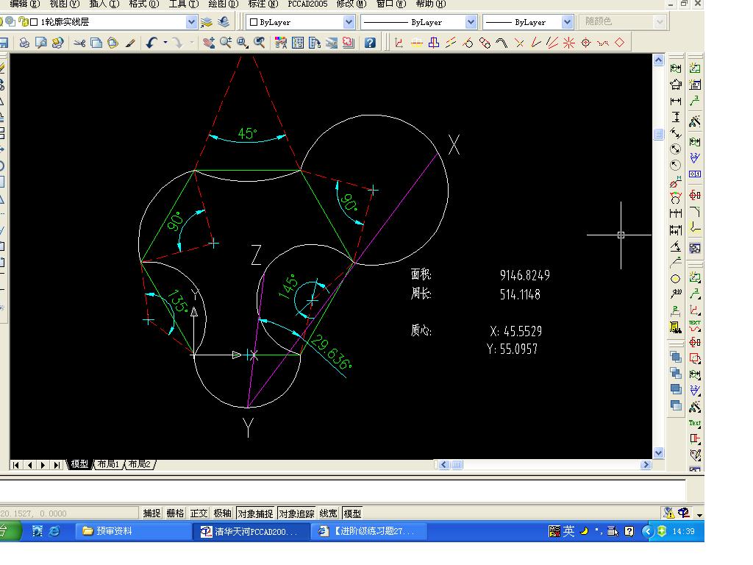Click the Angular dimension icon
The height and width of the screenshot is (565, 753).
pos(676,246)
